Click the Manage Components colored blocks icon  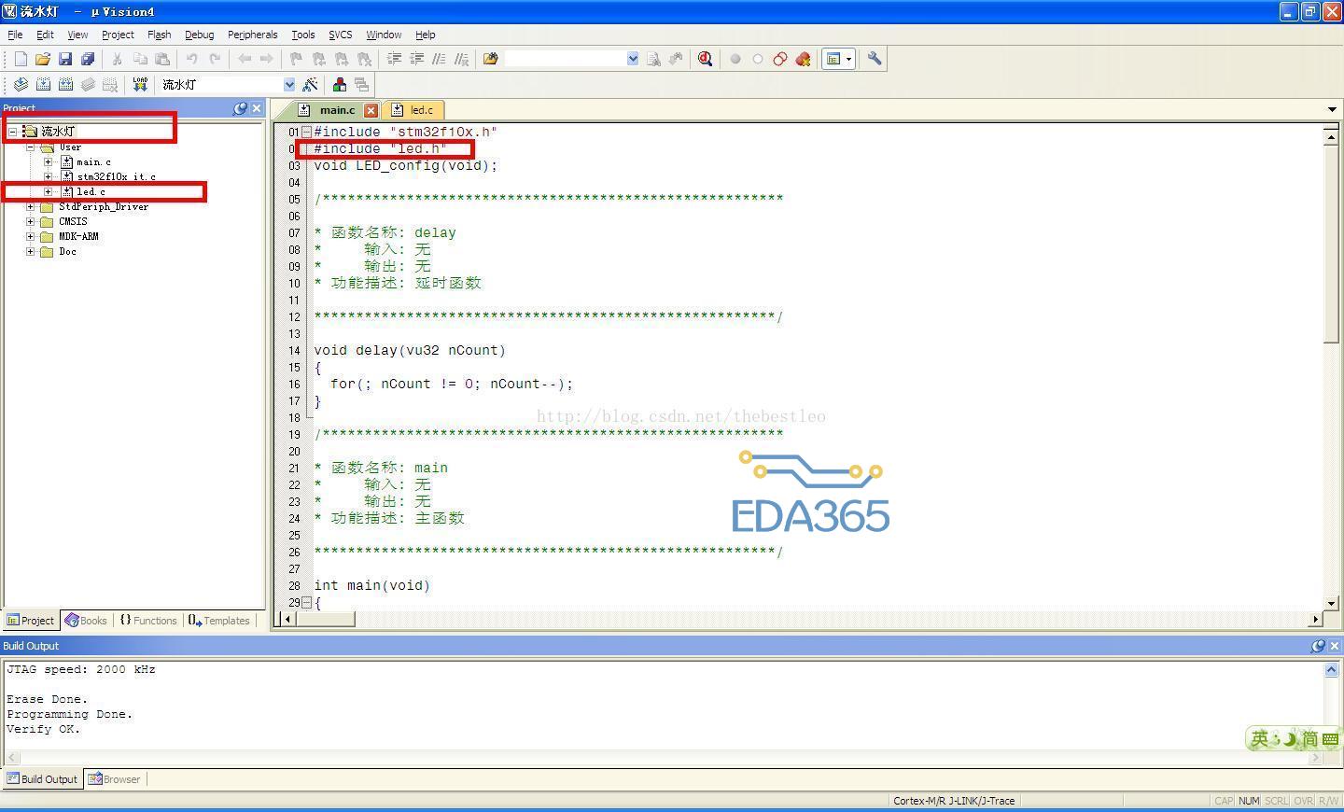point(340,84)
